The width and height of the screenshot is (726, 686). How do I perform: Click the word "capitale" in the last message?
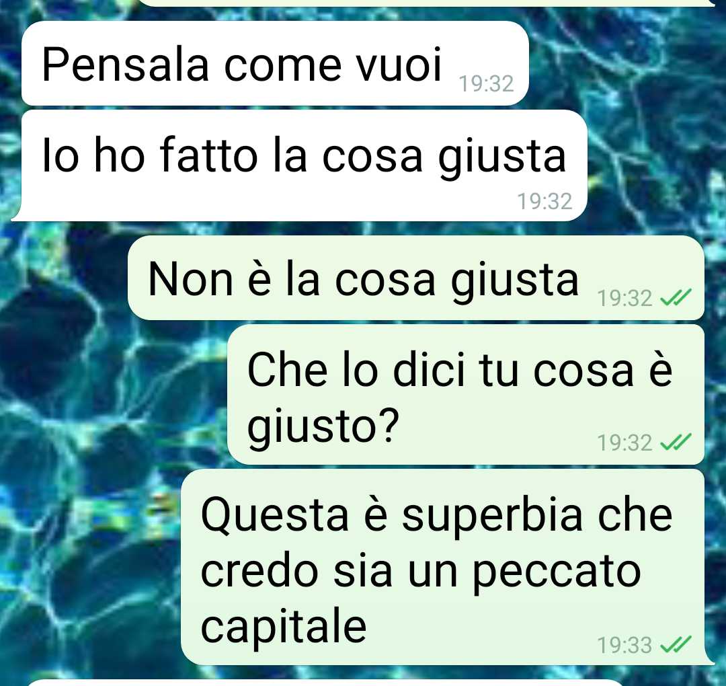[284, 627]
